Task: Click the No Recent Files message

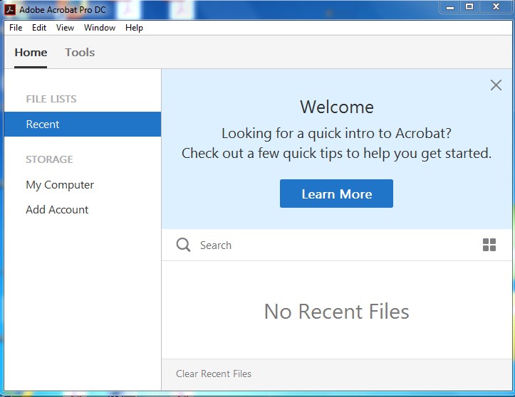Action: (x=337, y=312)
